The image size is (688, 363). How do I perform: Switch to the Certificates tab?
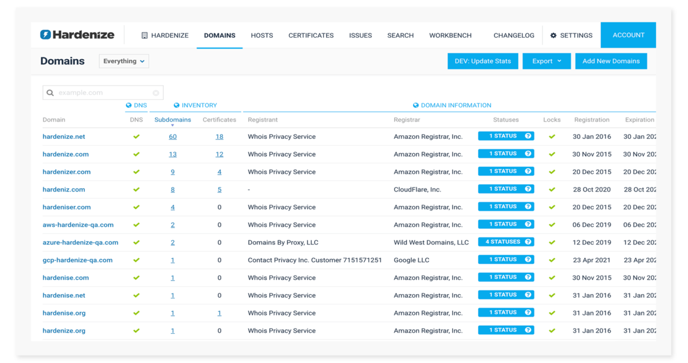[x=311, y=36]
